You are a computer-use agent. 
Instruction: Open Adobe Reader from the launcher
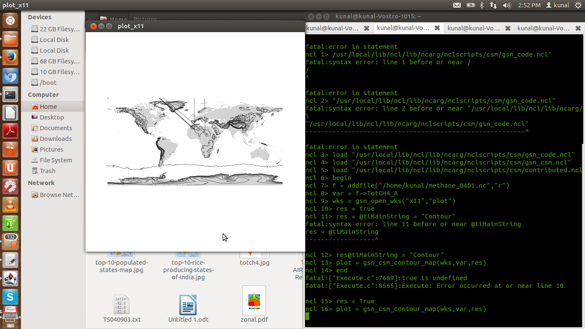[10, 131]
